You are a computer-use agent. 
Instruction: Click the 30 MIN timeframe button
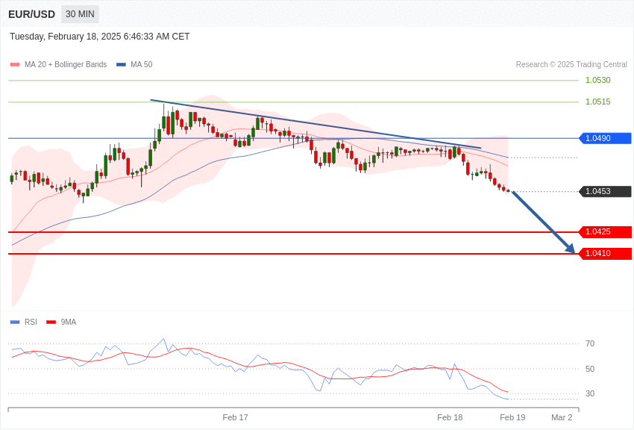[x=80, y=14]
